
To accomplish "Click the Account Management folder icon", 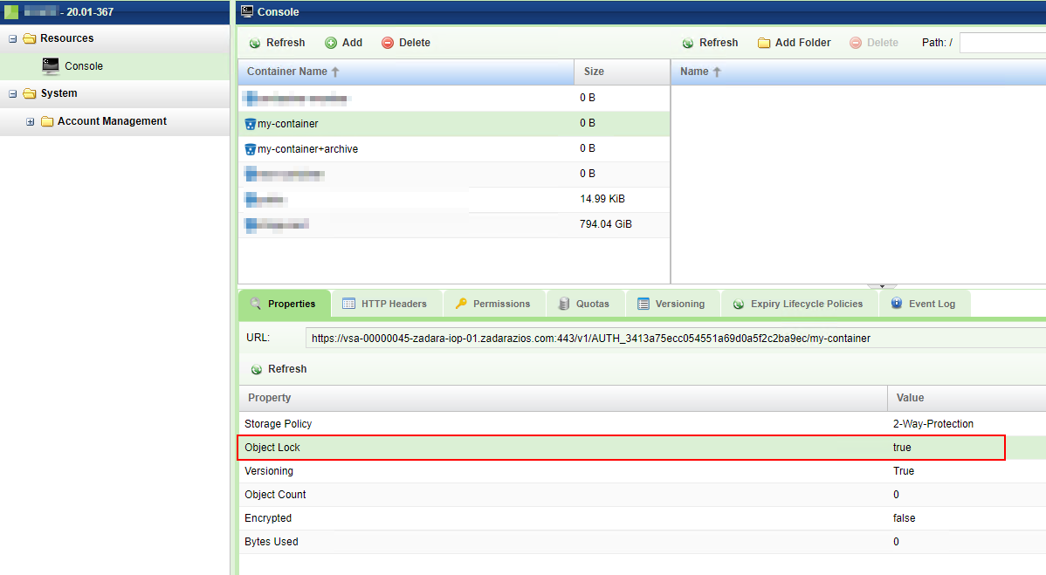I will [47, 122].
